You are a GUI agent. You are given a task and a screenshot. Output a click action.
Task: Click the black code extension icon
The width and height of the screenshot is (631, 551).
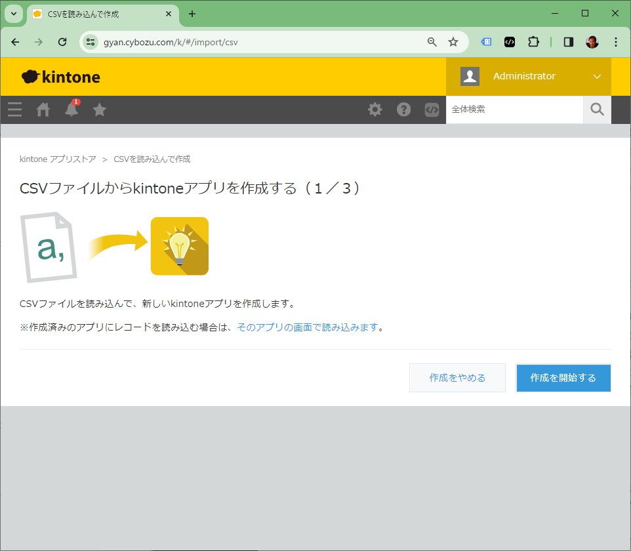click(510, 42)
